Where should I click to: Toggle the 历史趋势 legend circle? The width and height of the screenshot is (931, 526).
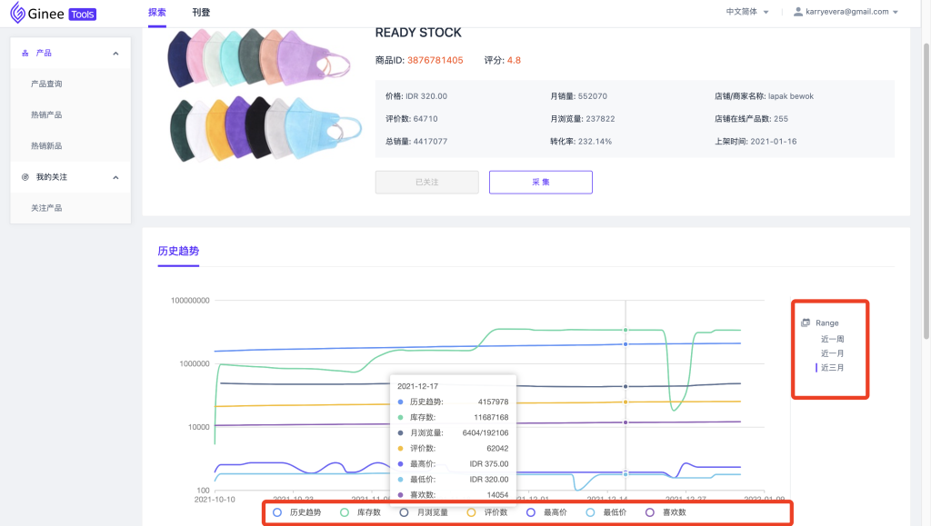pos(277,512)
